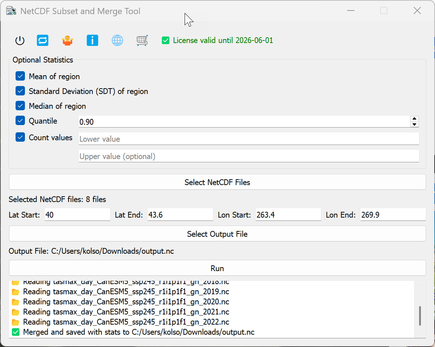Focus the Lat Start input field

77,215
